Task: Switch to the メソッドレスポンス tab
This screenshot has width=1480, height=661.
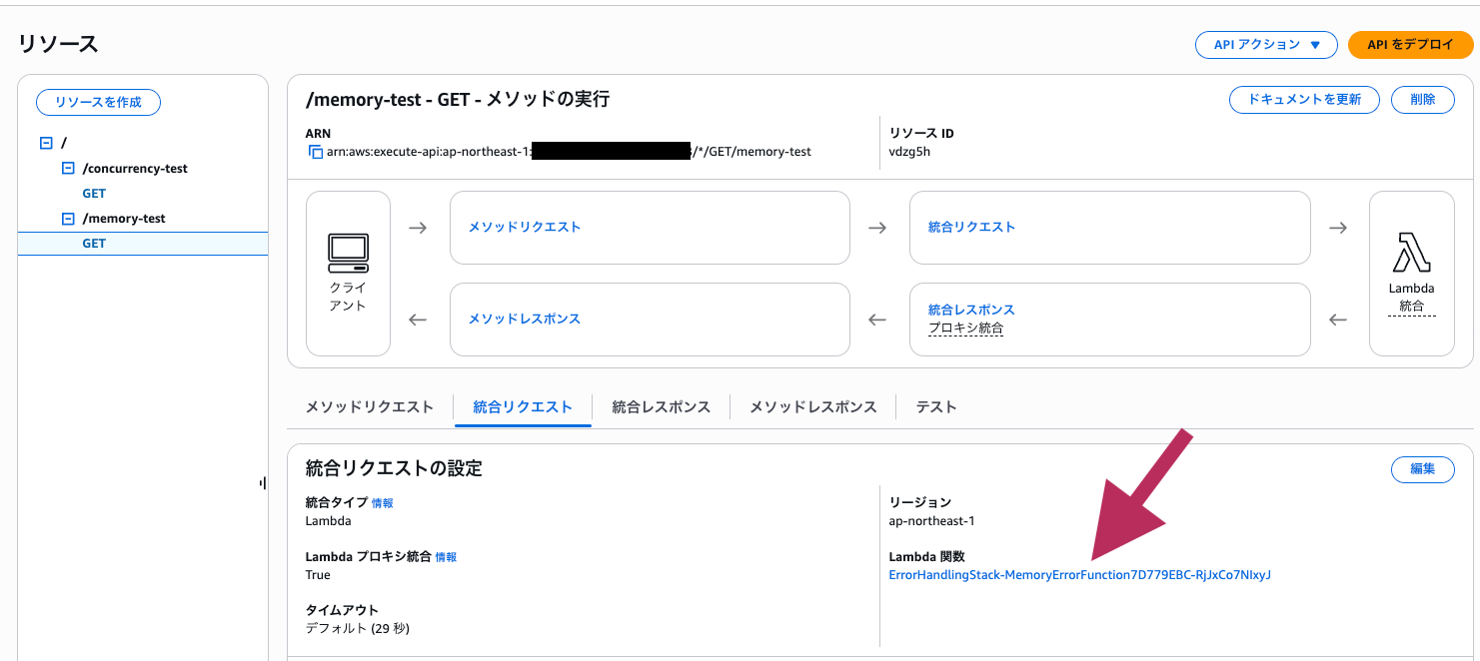Action: [813, 407]
